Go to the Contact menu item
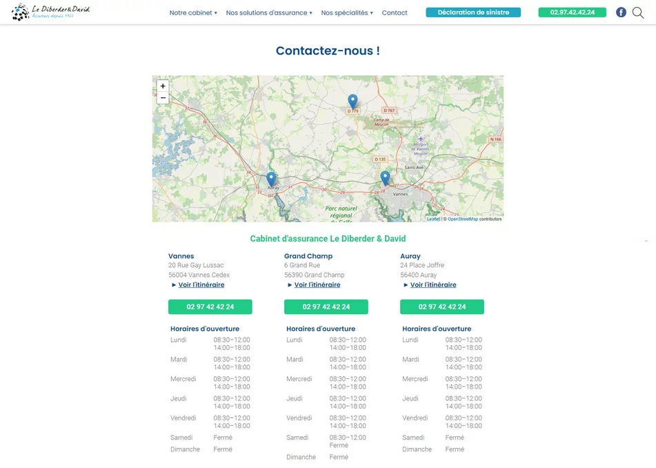The width and height of the screenshot is (656, 468). click(x=395, y=12)
